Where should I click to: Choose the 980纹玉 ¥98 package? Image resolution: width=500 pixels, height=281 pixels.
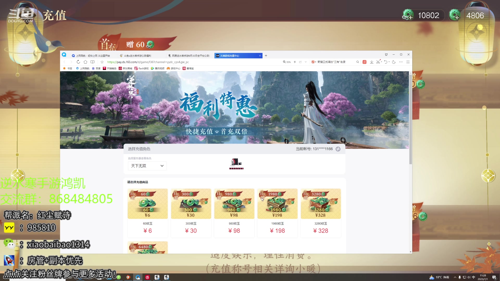pyautogui.click(x=234, y=213)
